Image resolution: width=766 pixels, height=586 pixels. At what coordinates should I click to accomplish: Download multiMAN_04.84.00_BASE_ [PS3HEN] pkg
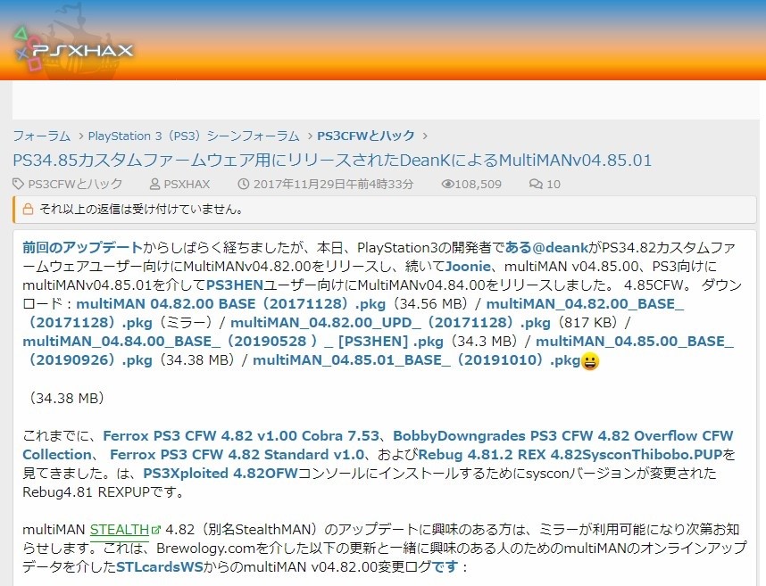[x=233, y=341]
